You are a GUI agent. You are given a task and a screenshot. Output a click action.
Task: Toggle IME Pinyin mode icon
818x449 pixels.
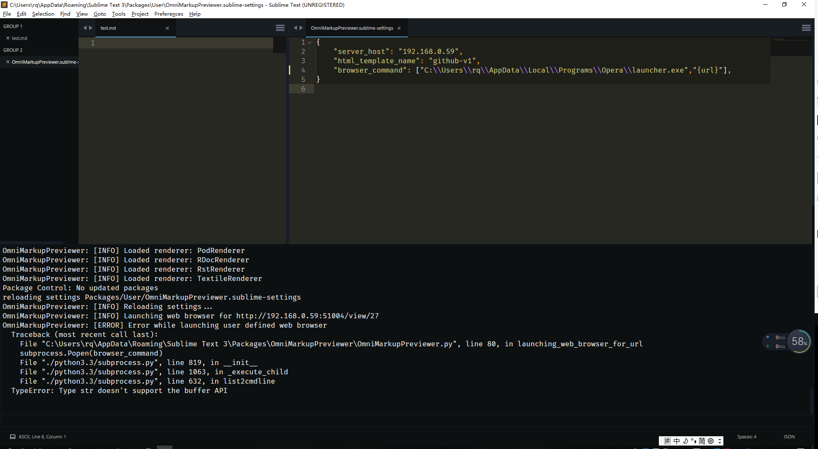[x=667, y=441]
